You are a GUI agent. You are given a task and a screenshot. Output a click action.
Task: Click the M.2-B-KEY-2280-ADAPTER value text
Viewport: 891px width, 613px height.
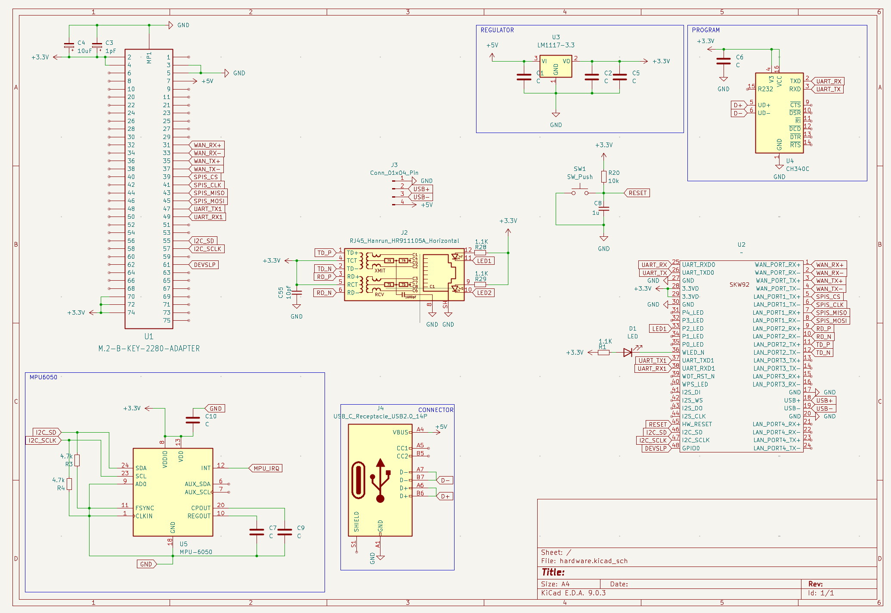click(x=149, y=348)
